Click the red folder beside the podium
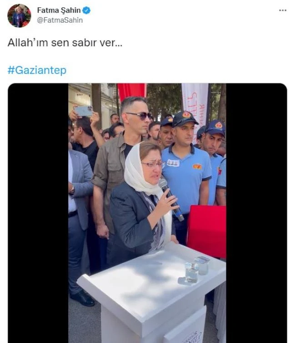291x343 pixels. click(207, 231)
